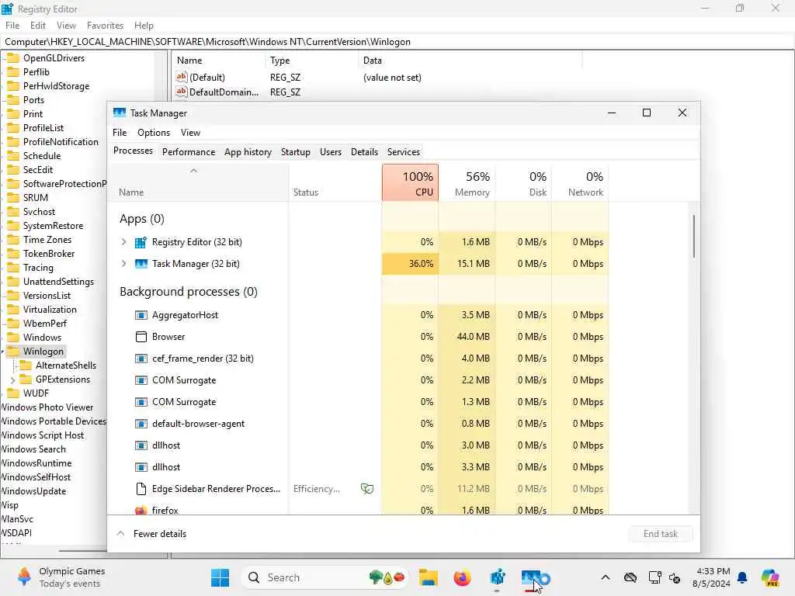
Task: Click the Task Manager (32 bit) process icon
Action: (141, 264)
